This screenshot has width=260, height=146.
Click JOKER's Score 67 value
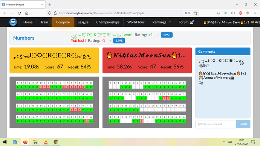(x=60, y=67)
